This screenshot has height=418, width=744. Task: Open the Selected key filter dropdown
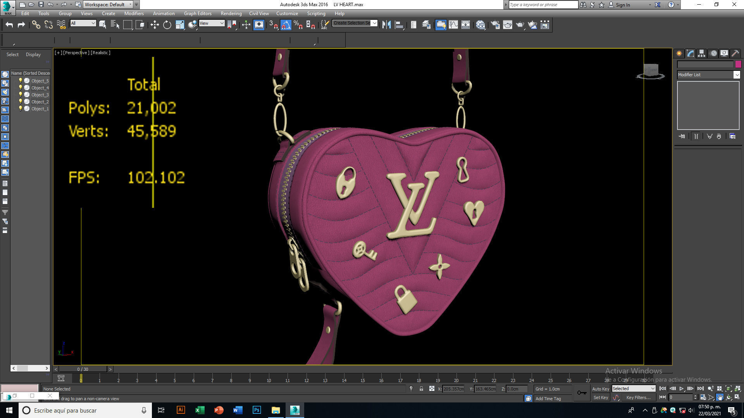634,389
